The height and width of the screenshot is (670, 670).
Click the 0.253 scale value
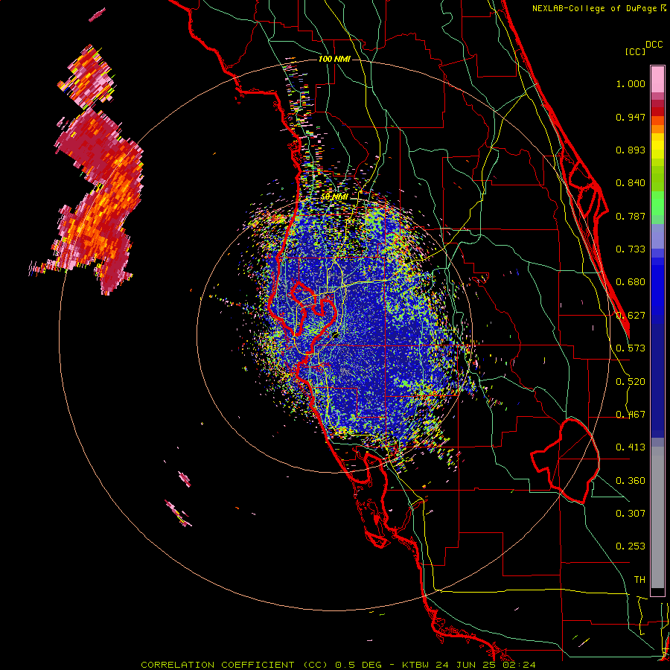click(631, 546)
